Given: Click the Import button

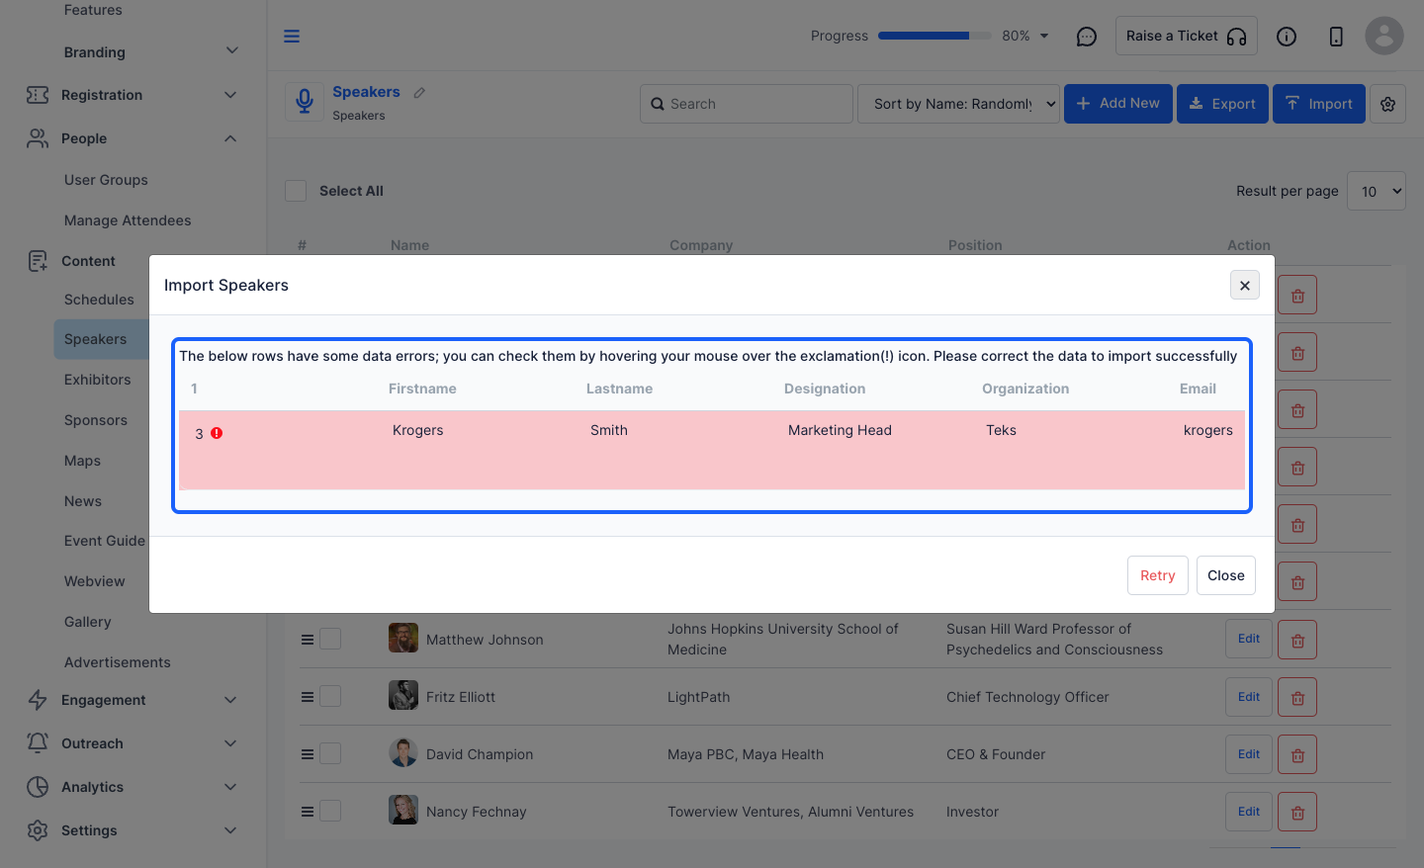Looking at the screenshot, I should [1319, 104].
